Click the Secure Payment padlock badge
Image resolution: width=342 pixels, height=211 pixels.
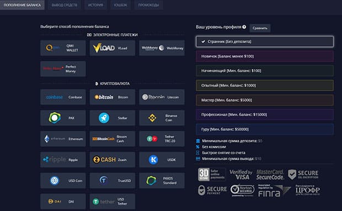[x=212, y=190]
